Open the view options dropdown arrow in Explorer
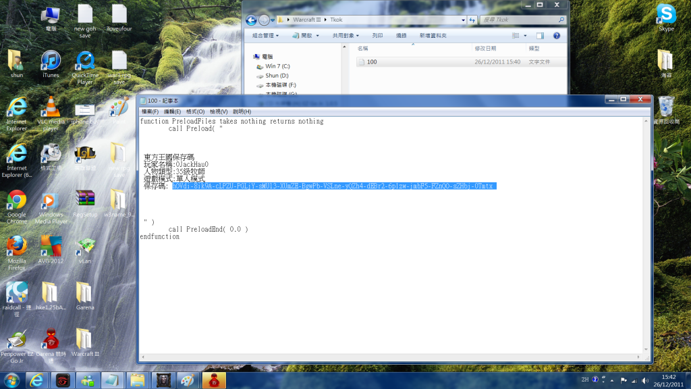The width and height of the screenshot is (691, 389). [x=525, y=36]
